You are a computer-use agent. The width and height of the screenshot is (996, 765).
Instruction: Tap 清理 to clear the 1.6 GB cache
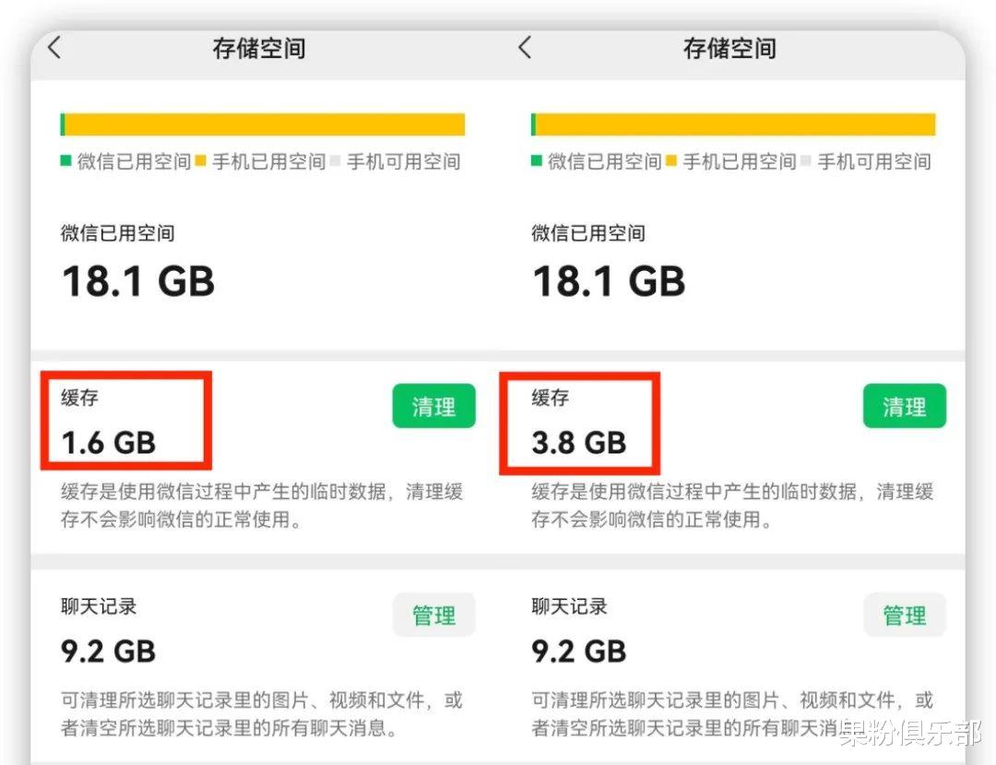click(x=433, y=406)
